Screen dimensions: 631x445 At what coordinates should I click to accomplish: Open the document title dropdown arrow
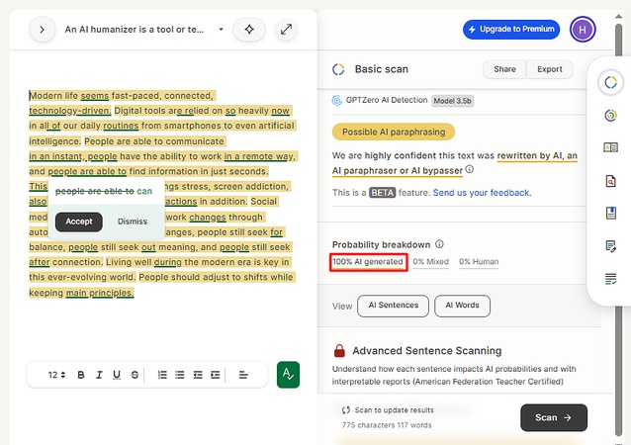(221, 30)
